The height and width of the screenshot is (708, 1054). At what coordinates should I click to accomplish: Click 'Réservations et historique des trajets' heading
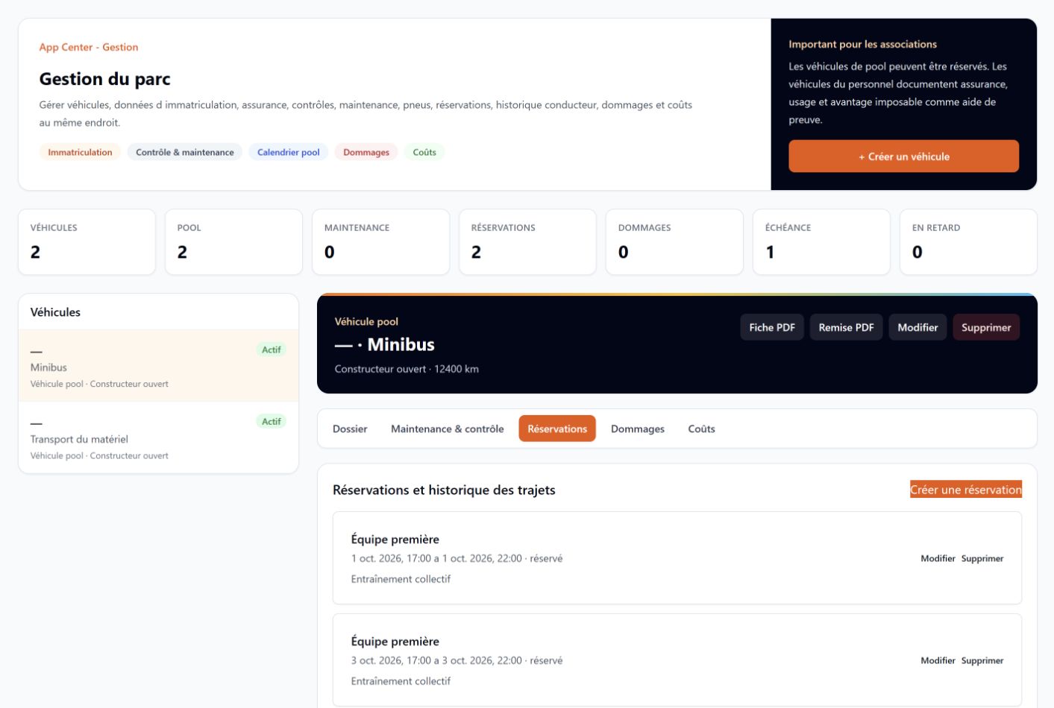point(444,490)
